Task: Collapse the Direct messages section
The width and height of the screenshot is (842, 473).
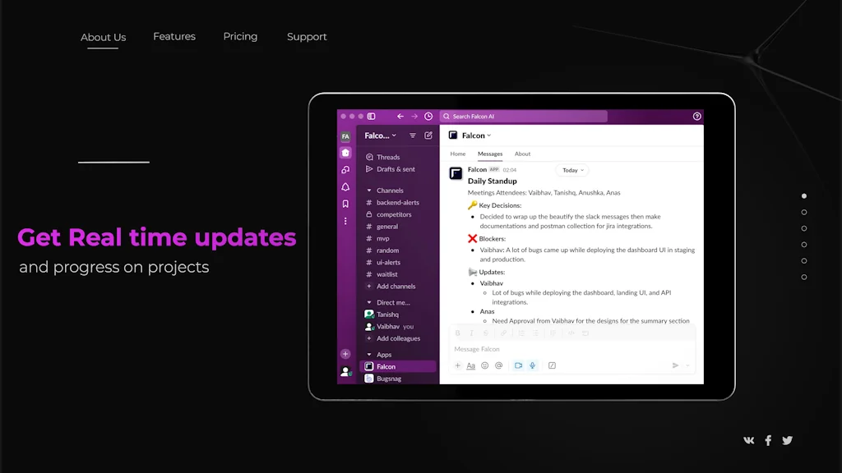Action: click(x=369, y=302)
